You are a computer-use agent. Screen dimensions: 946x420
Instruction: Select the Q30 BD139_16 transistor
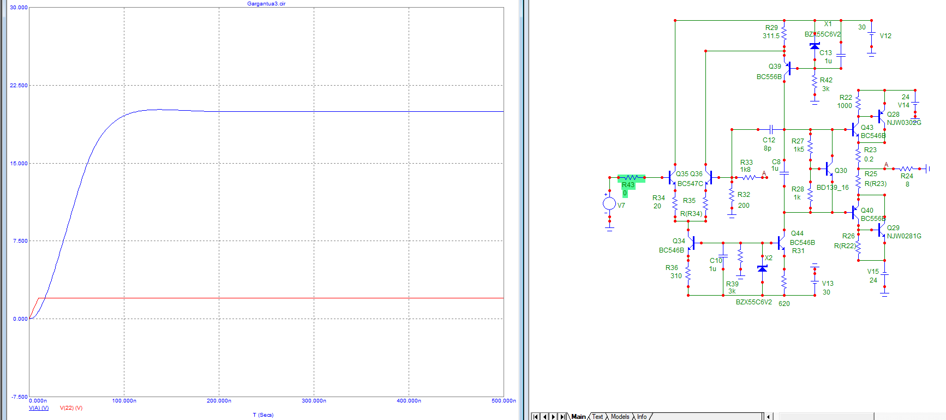click(829, 169)
